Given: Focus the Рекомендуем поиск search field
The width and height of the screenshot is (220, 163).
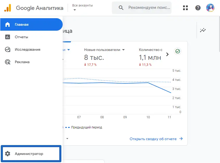Looking at the screenshot, I should (x=148, y=8).
